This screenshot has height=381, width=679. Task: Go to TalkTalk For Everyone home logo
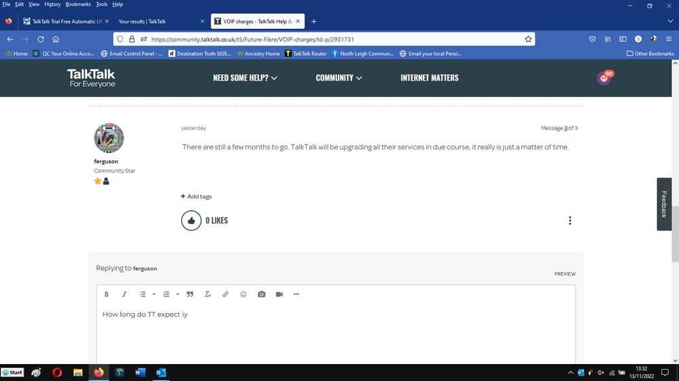(91, 78)
